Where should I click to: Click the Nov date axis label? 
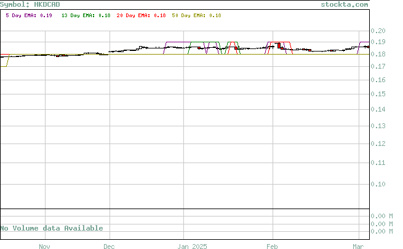click(x=44, y=247)
